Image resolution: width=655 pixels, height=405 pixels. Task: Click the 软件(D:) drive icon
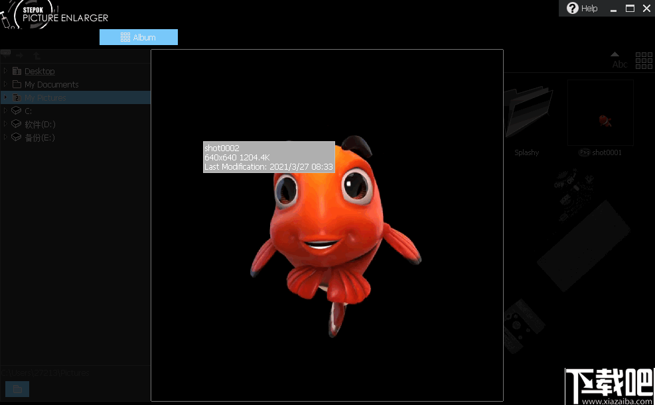click(x=17, y=124)
